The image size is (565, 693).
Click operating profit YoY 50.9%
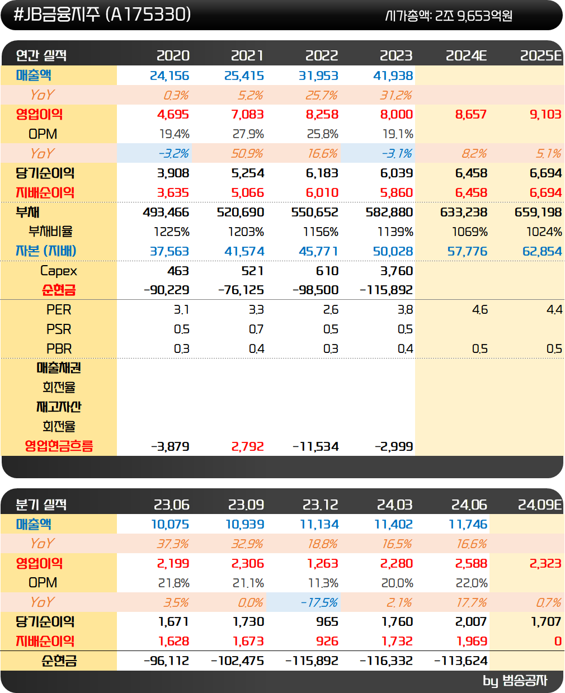click(247, 153)
